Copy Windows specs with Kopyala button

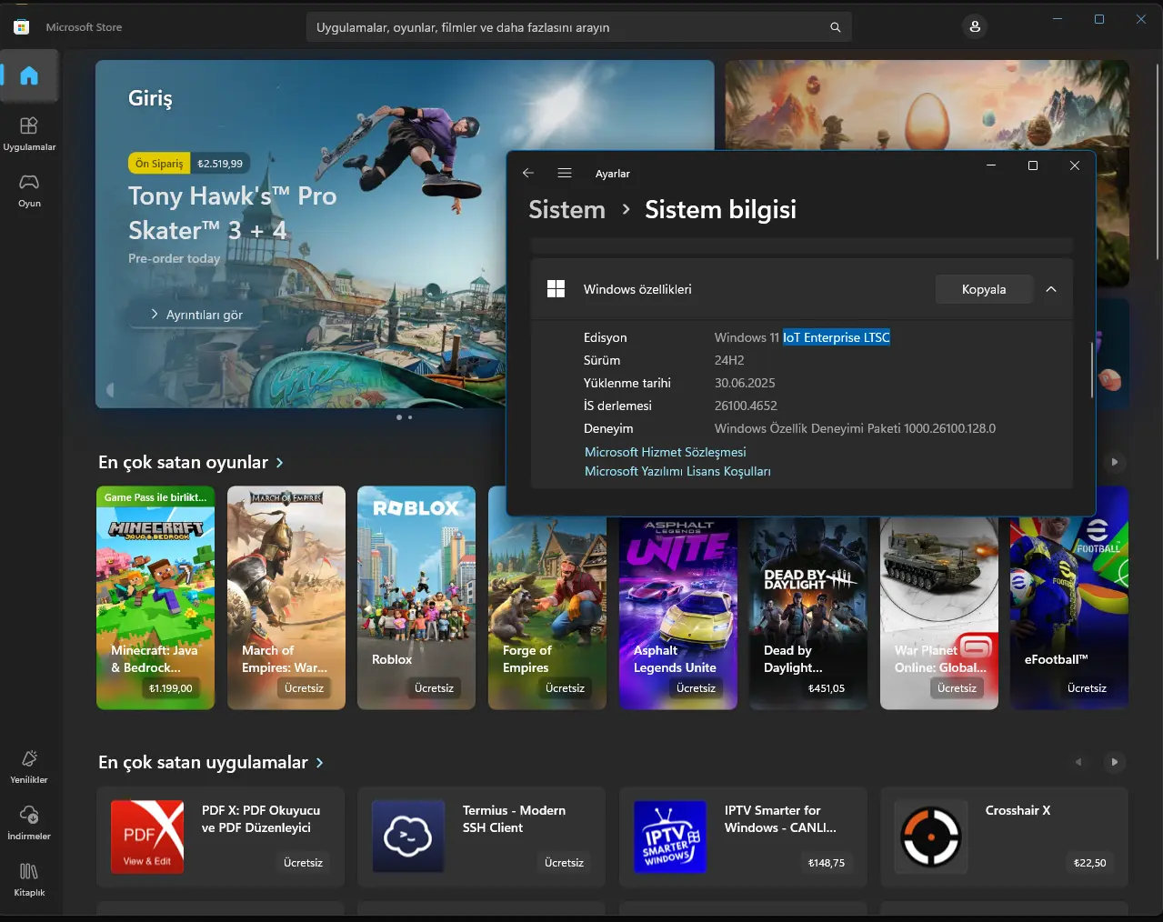tap(984, 289)
